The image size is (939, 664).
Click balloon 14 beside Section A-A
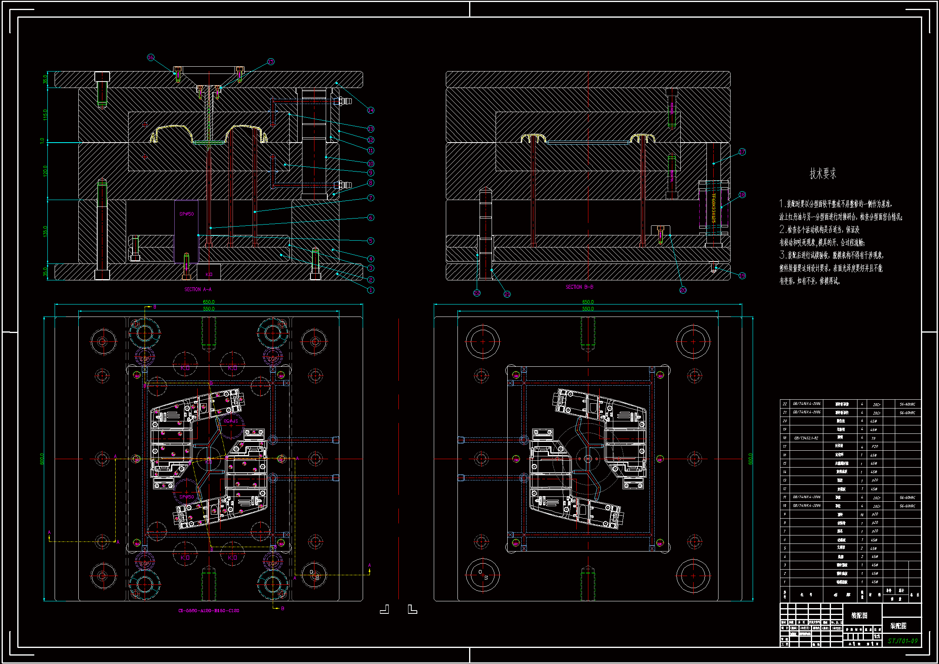[371, 110]
